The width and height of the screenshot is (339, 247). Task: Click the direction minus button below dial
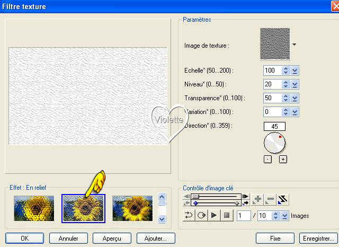[267, 159]
